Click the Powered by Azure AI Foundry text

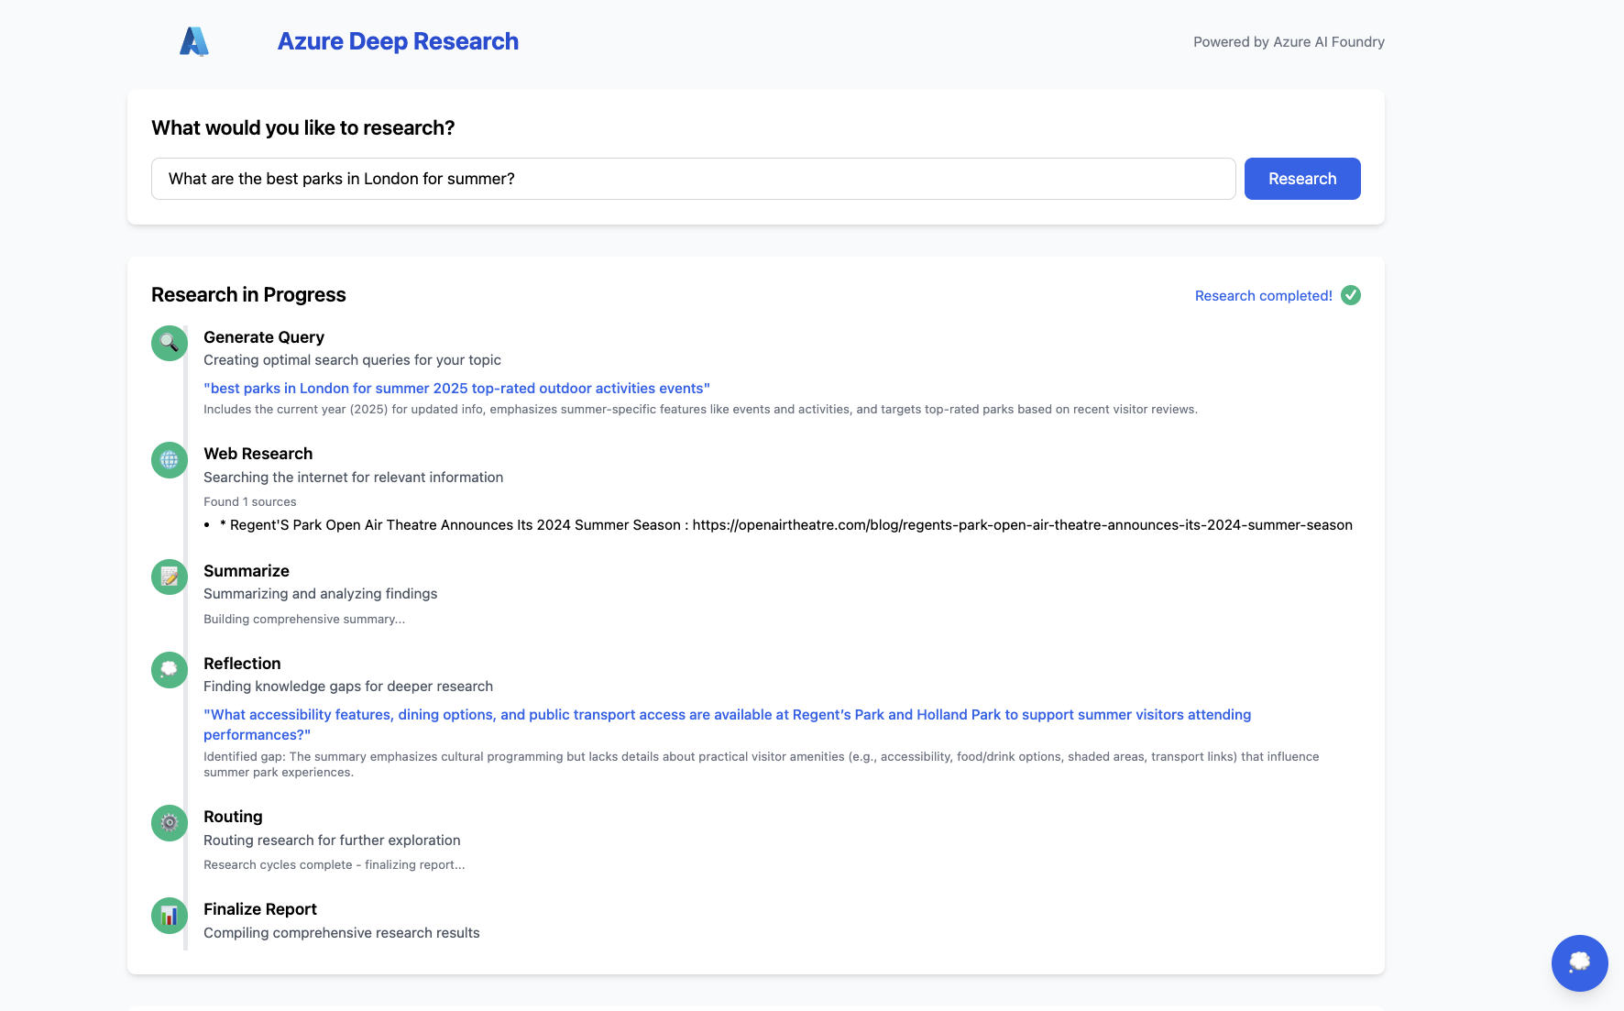click(1289, 42)
